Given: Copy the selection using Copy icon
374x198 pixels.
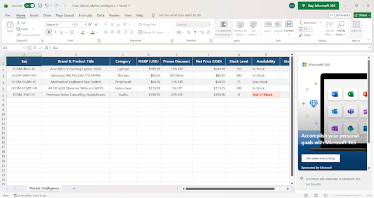Looking at the screenshot, I should coord(18,29).
